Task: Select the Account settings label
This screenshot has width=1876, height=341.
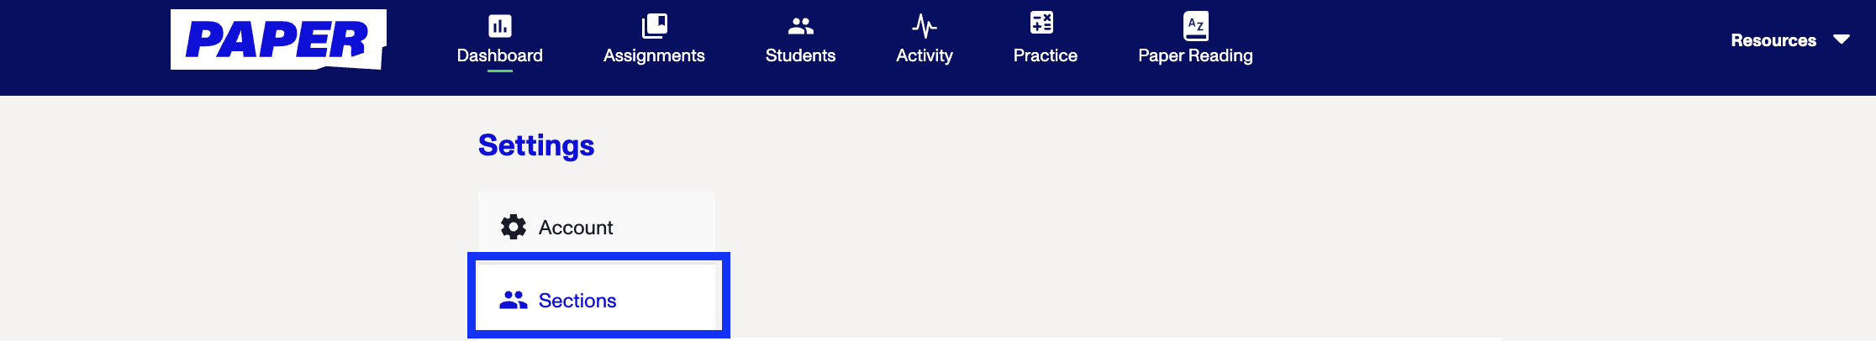Action: click(x=576, y=228)
